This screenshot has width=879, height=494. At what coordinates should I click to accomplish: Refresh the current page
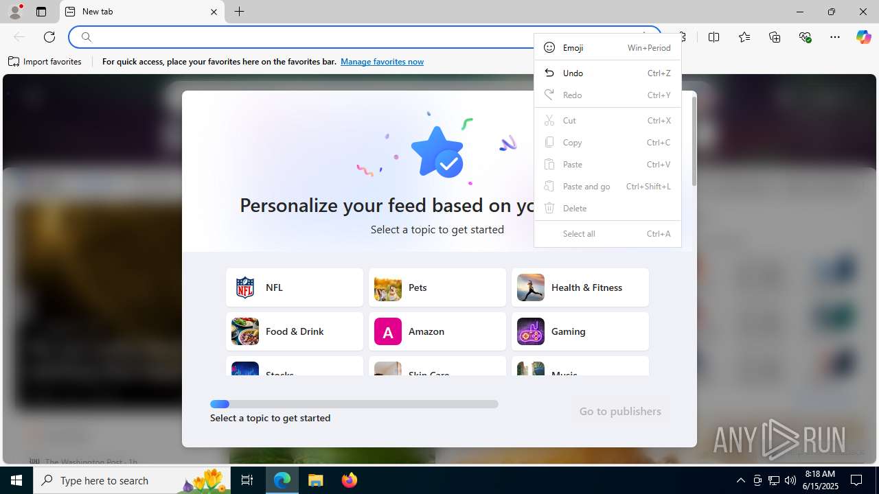coord(49,37)
